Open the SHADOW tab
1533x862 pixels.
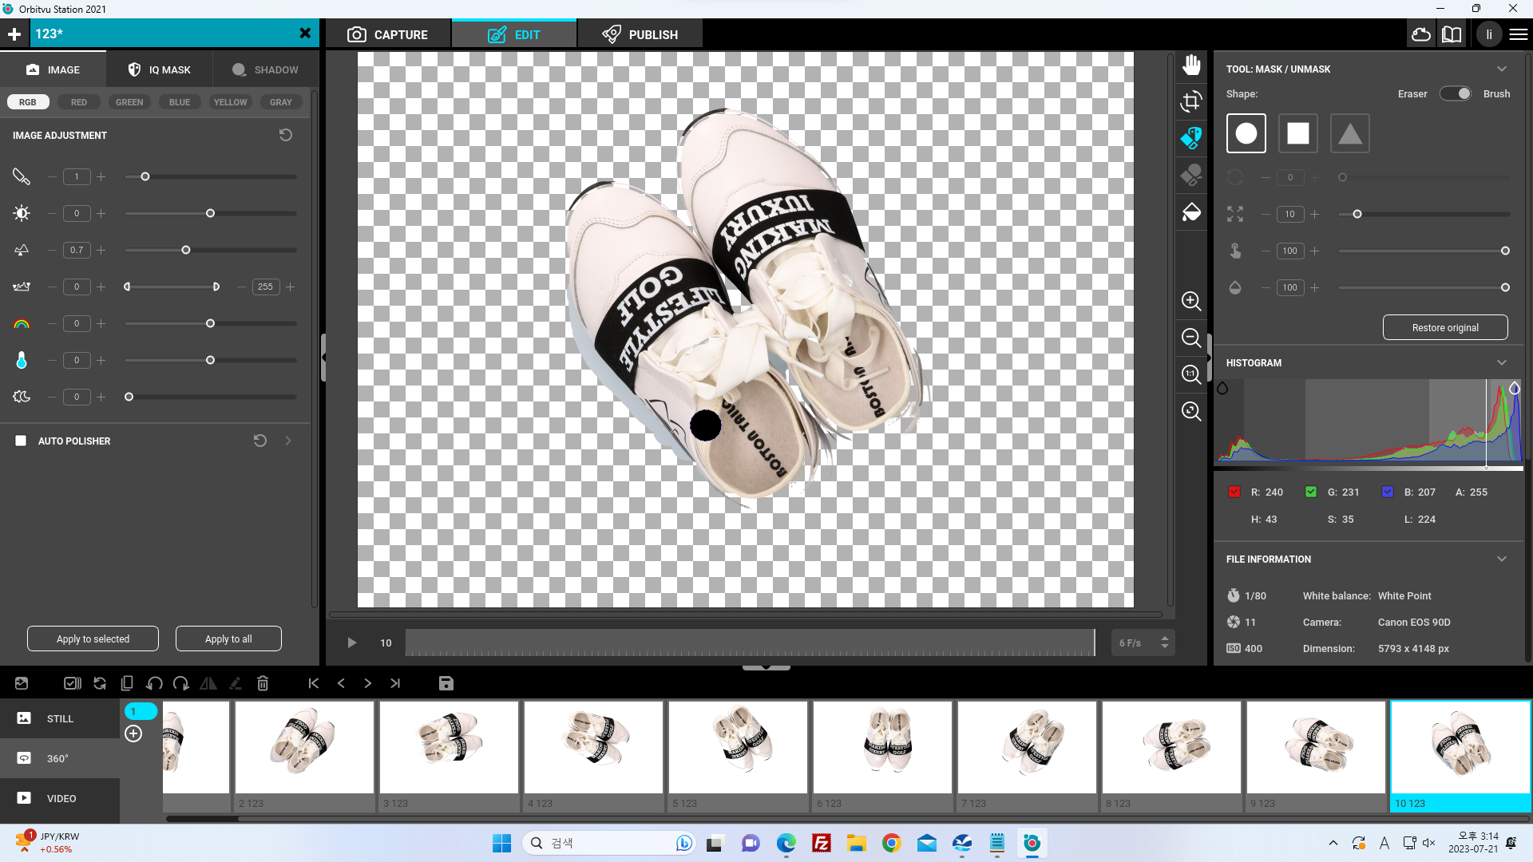[265, 69]
